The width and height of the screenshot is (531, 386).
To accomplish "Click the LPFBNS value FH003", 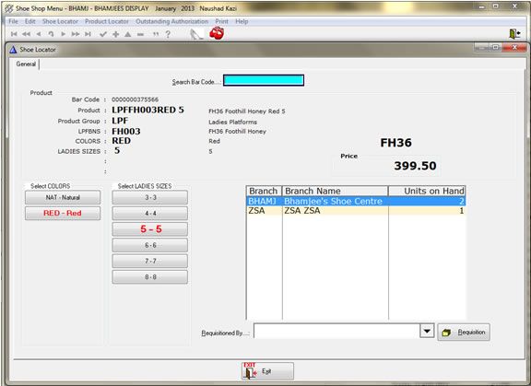I will point(126,131).
